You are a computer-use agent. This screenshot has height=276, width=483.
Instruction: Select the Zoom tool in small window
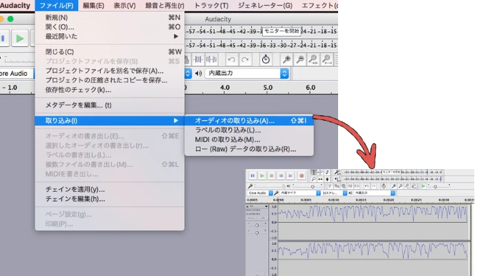point(313,179)
